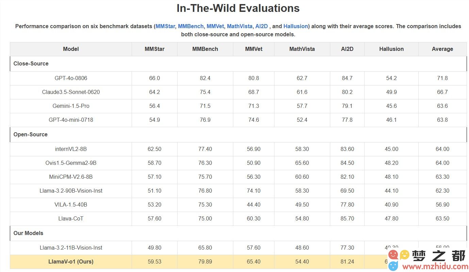Click the MMVet column header

pos(254,49)
